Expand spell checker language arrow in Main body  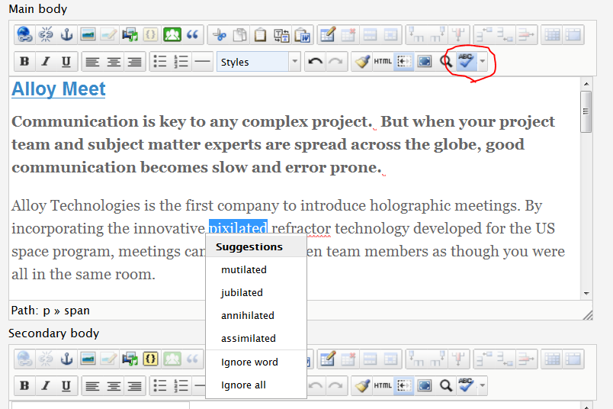[482, 62]
